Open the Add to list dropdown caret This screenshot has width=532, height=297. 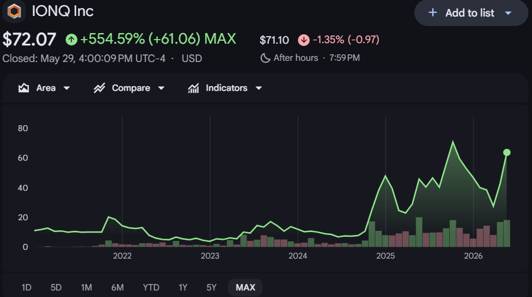point(508,13)
